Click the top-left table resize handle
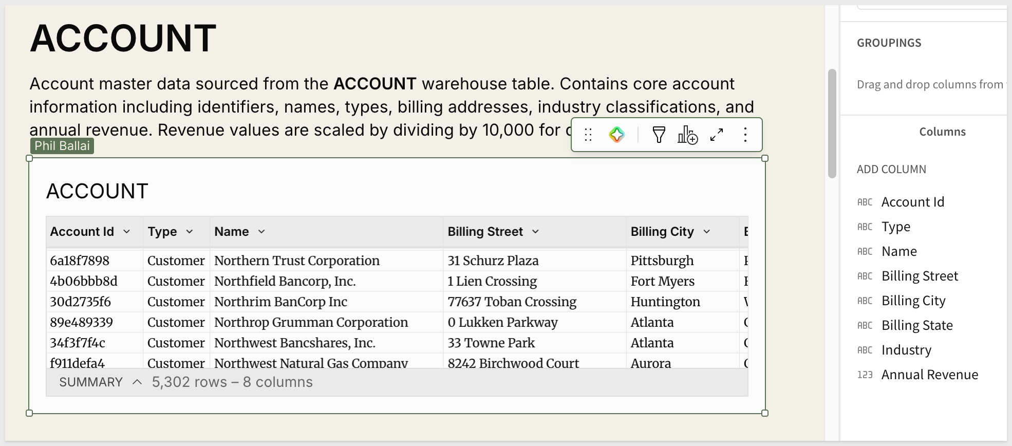The image size is (1012, 446). (29, 158)
